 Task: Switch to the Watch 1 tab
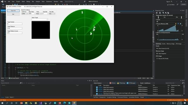pyautogui.click(x=12, y=97)
